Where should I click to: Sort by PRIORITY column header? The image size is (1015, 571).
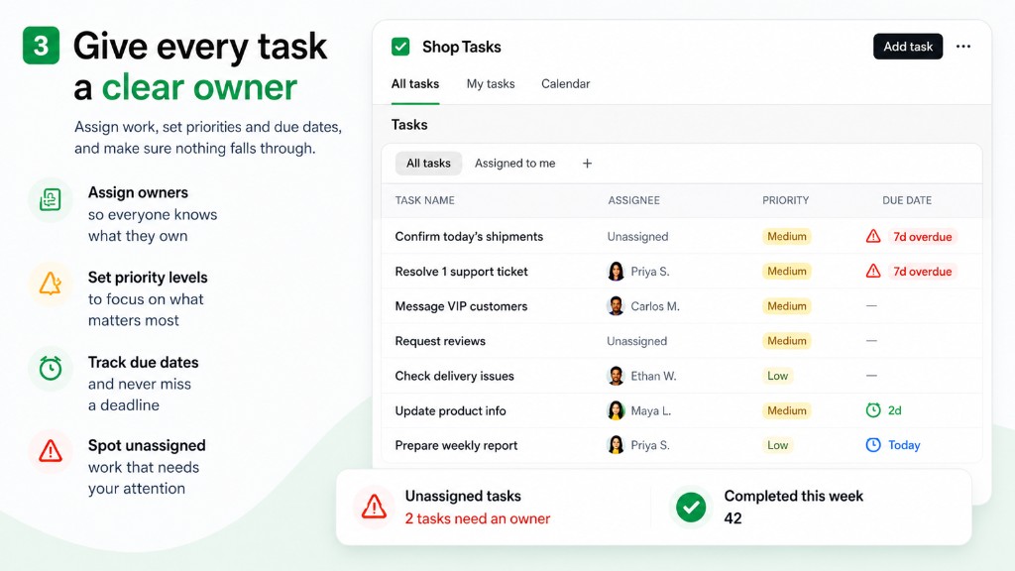click(x=785, y=200)
